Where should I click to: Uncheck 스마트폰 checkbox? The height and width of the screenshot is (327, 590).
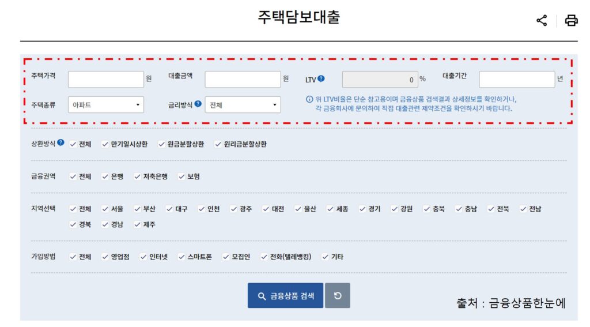coord(181,257)
